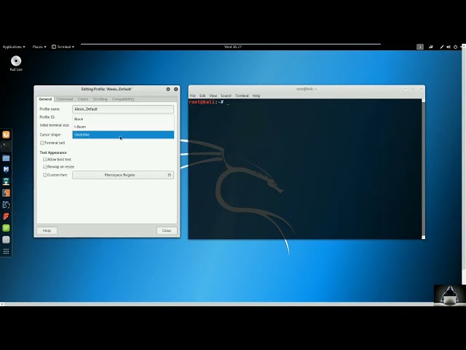Open the Kali Live disc desktop icon
The image size is (466, 350).
coord(16,63)
